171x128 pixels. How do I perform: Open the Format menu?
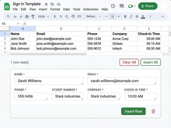point(55,9)
